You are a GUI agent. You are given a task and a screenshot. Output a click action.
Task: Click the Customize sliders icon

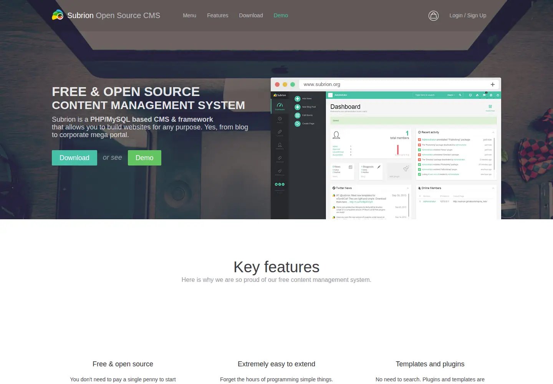click(x=490, y=107)
